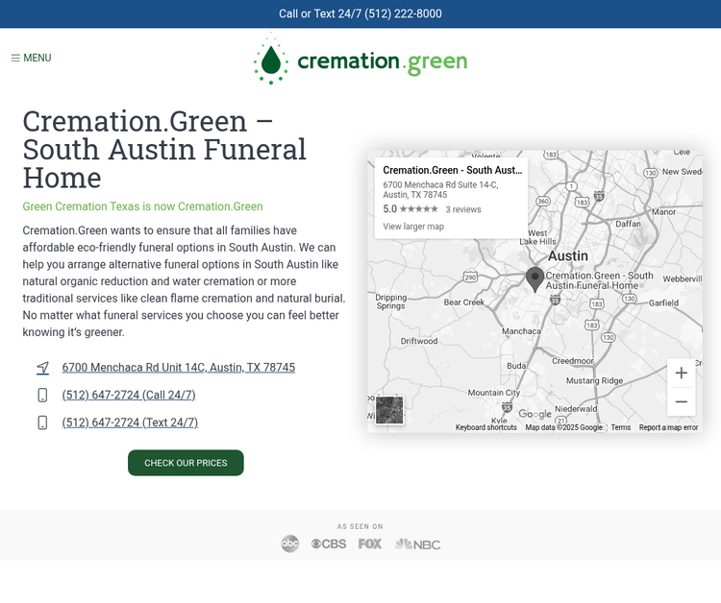Screen dimensions: 721x603
Task: Open map Terms link
Action: coord(621,427)
